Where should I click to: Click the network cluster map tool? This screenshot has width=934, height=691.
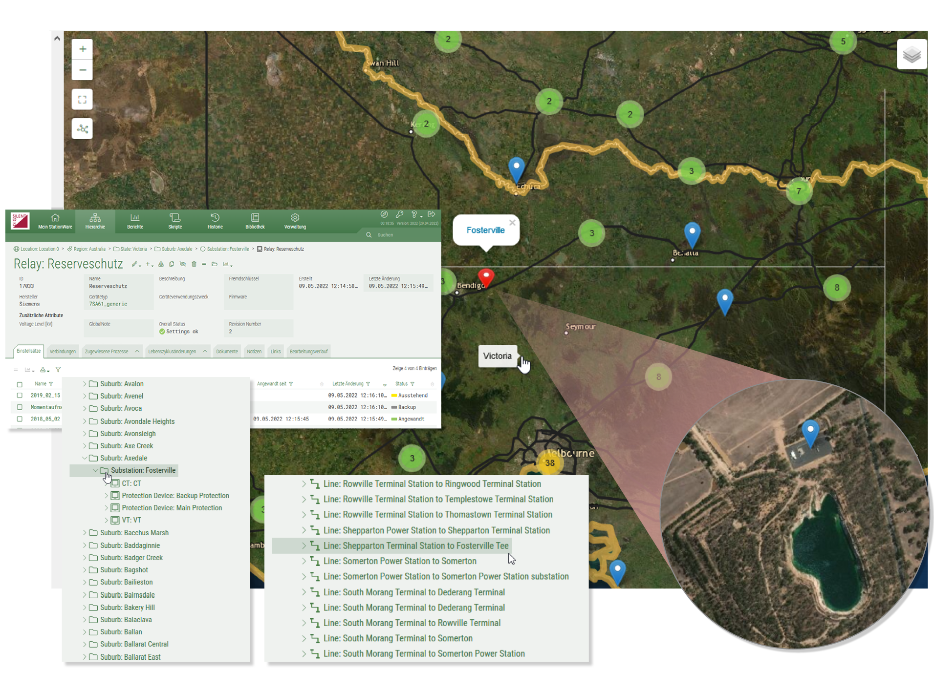coord(82,129)
